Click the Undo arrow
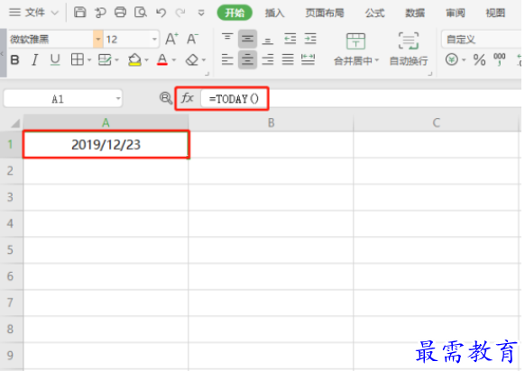525x380 pixels. pos(161,13)
